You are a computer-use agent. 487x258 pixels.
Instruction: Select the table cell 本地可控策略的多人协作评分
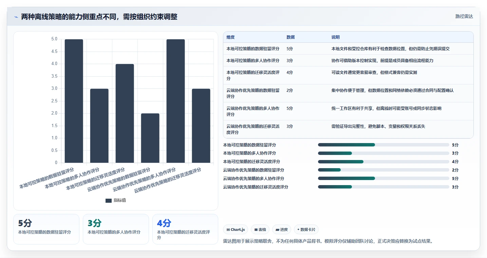tap(253, 61)
